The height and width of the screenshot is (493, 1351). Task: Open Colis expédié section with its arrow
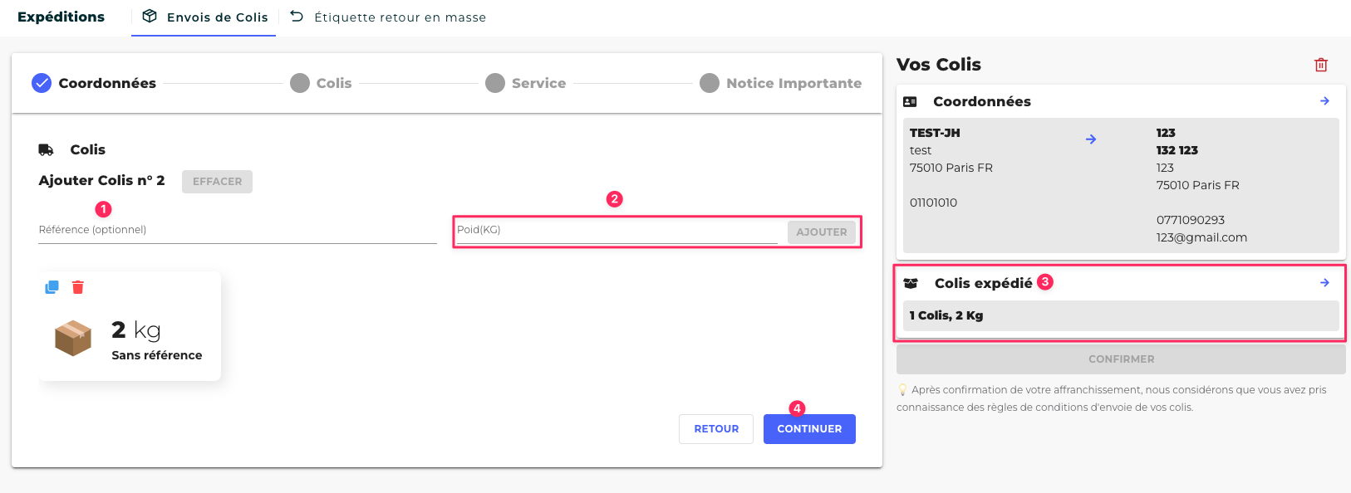pyautogui.click(x=1324, y=283)
